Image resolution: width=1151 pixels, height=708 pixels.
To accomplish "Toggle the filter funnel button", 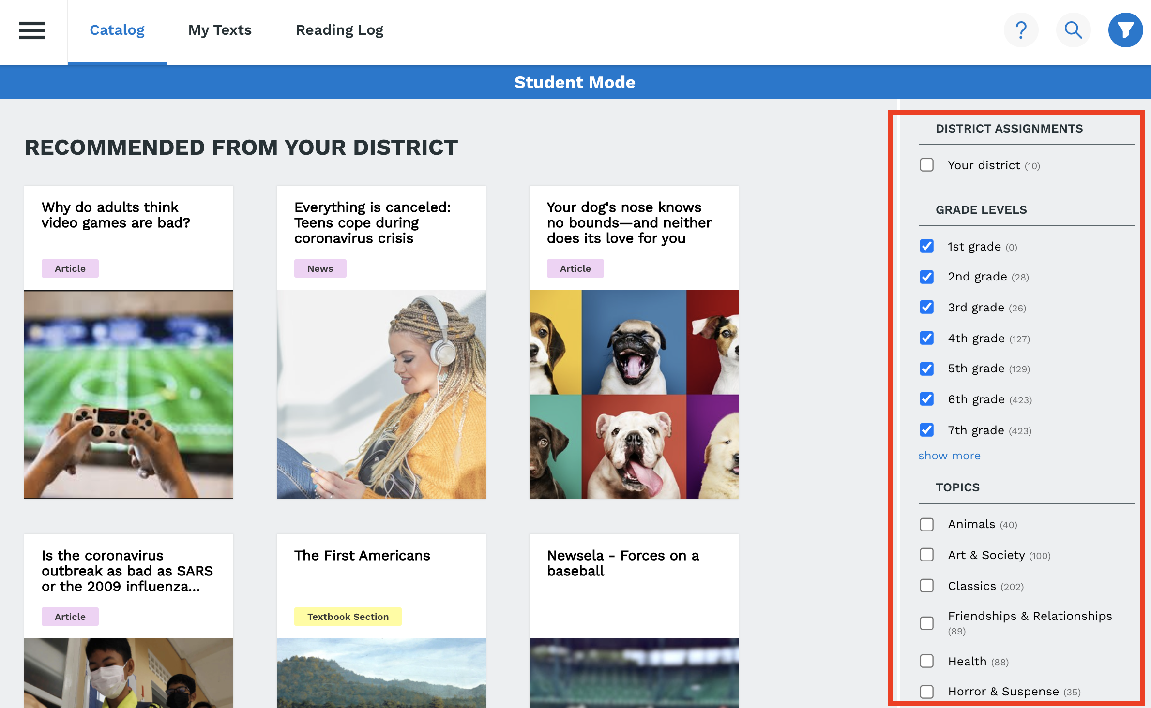I will pos(1125,30).
